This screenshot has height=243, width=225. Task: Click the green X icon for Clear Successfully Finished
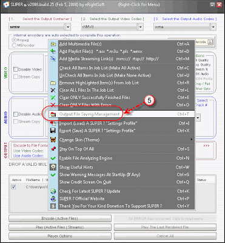pyautogui.click(x=53, y=98)
